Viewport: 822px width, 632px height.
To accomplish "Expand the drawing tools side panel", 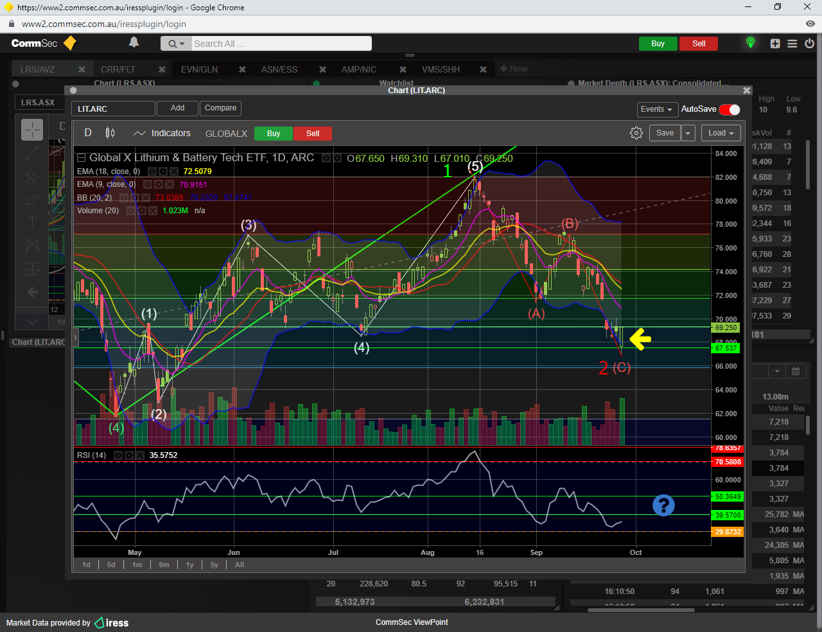I will coord(76,337).
